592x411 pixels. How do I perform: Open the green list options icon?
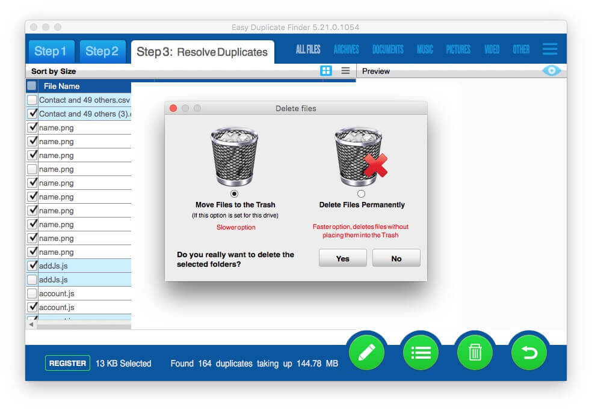click(421, 352)
